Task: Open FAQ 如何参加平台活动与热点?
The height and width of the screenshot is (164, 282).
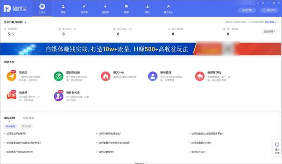Action: [19, 152]
